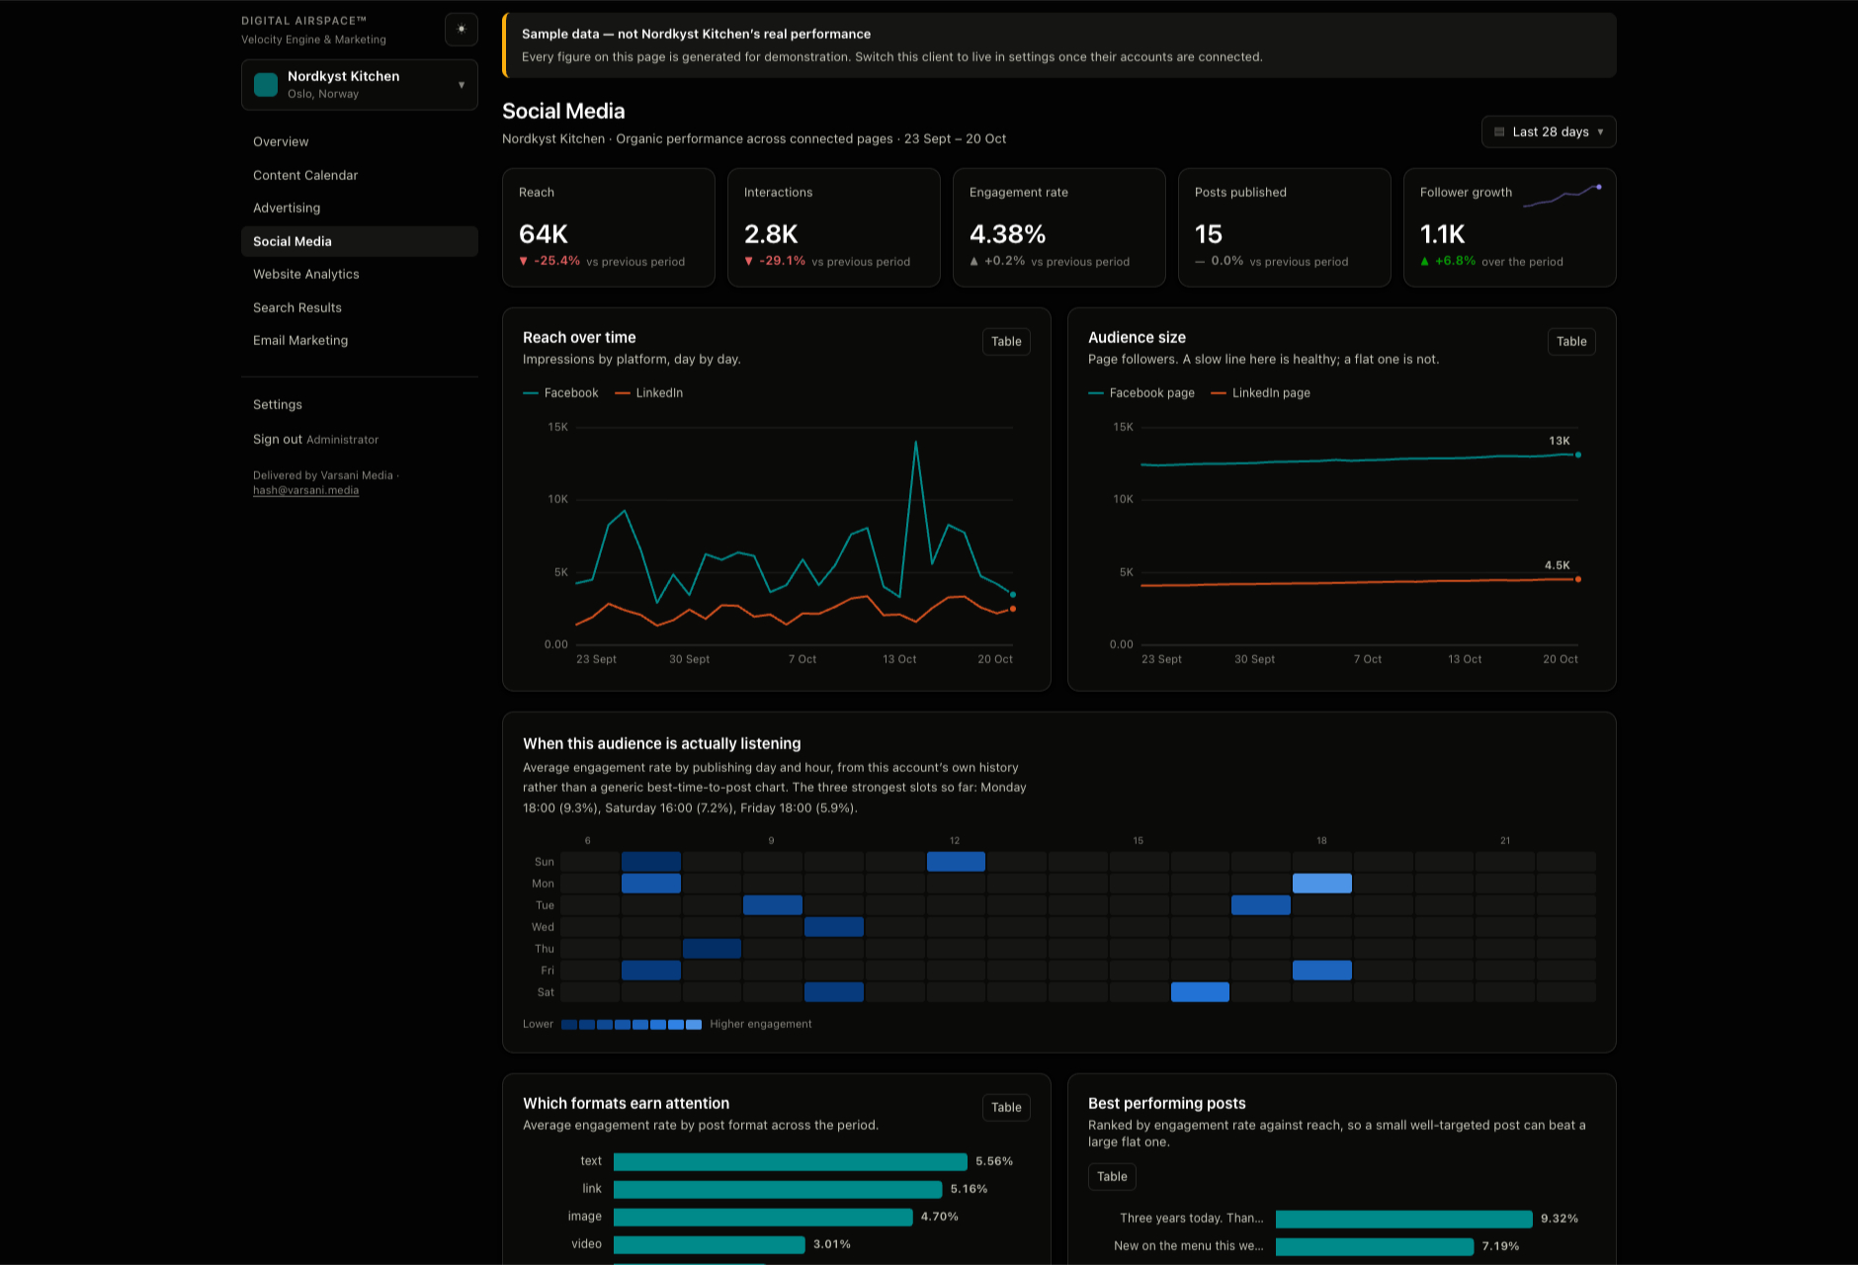Viewport: 1858px width, 1265px height.
Task: Go to Search Results
Action: [360, 307]
